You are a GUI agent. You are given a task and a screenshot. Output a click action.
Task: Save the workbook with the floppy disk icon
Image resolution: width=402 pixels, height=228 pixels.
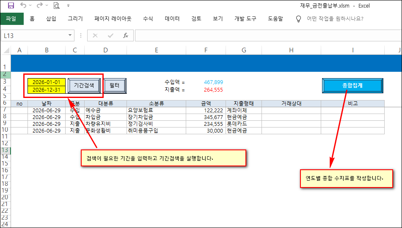tap(11, 5)
